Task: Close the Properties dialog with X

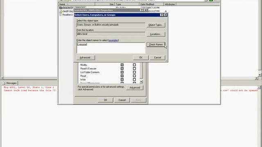Action: (x=145, y=10)
